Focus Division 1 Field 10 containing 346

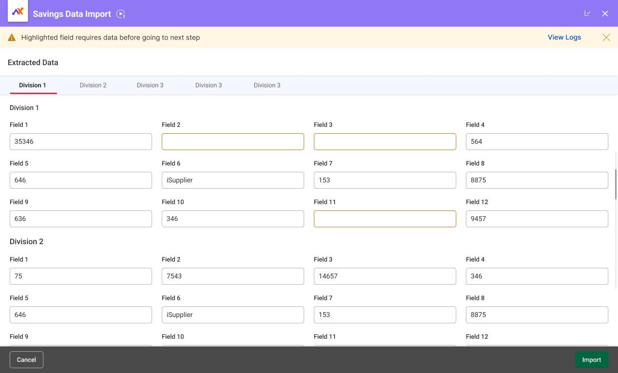[x=233, y=219]
